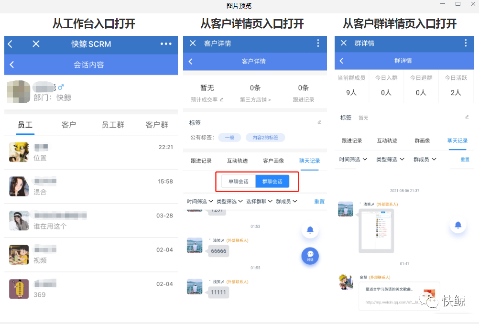Image resolution: width=479 pixels, height=324 pixels.
Task: Click 0条 跟进记录 counter
Action: pyautogui.click(x=304, y=93)
